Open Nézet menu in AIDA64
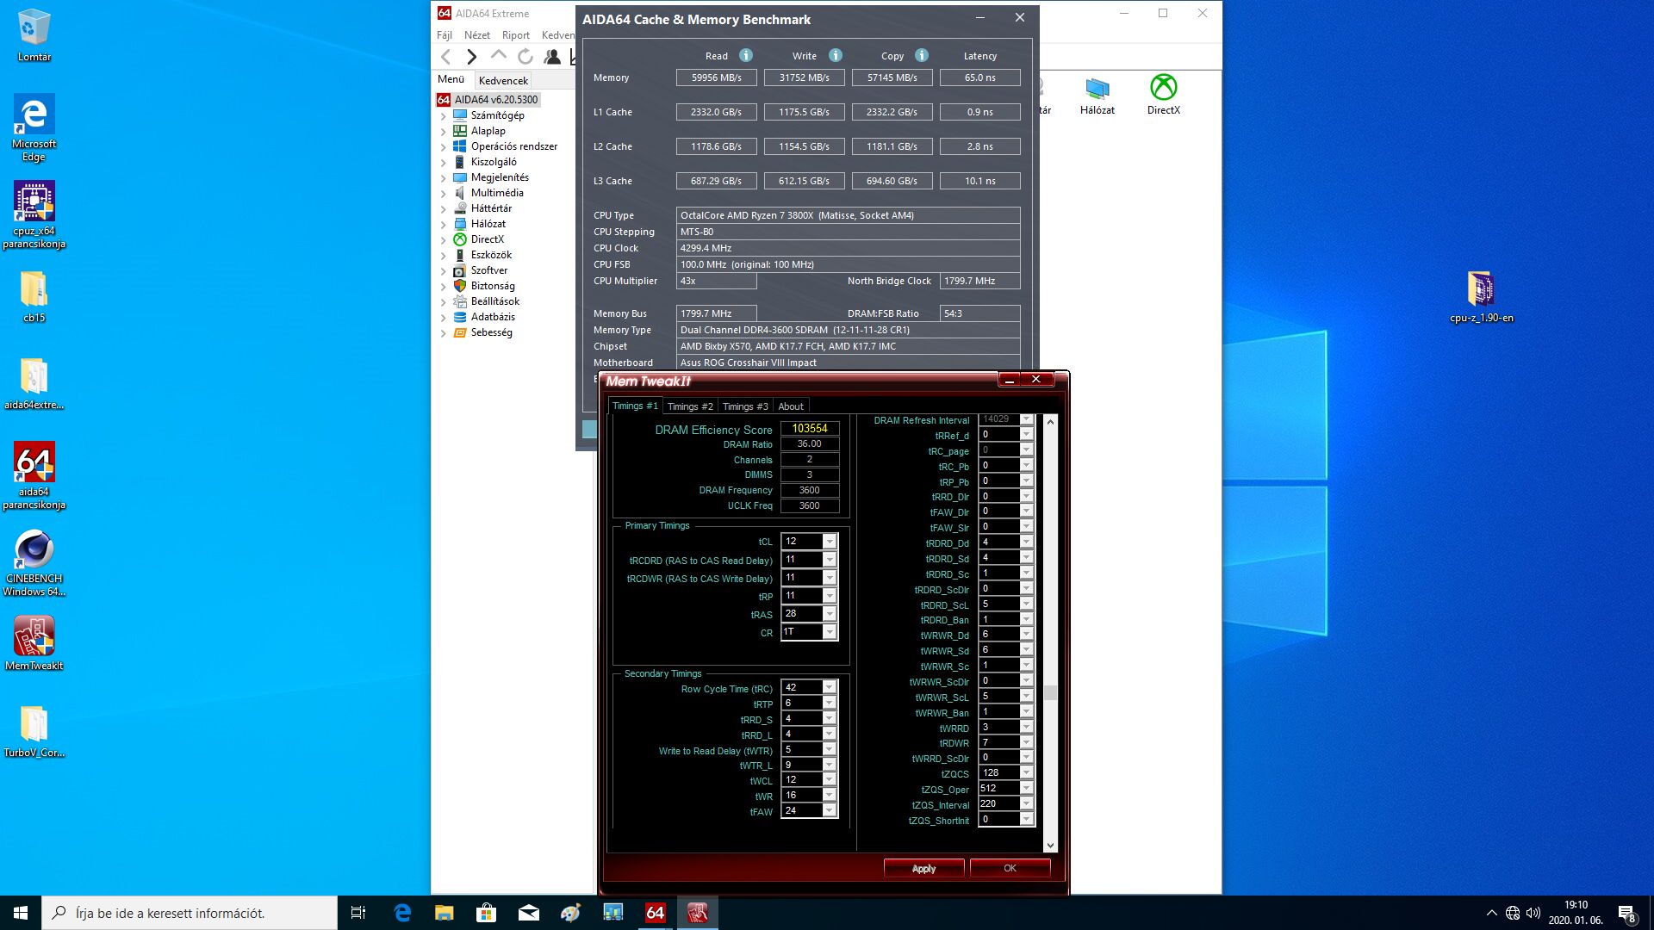Screen dimensions: 1654x930 pyautogui.click(x=477, y=35)
